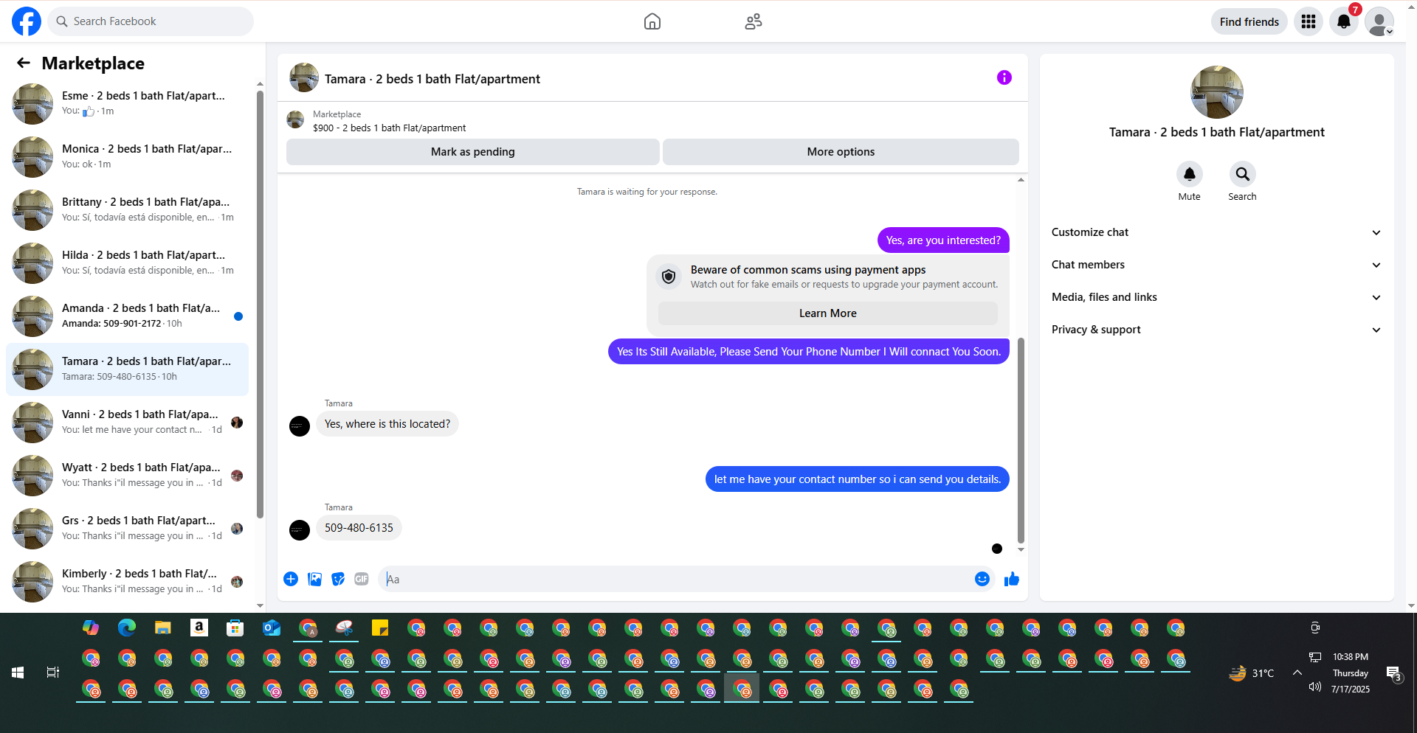This screenshot has width=1417, height=733.
Task: Attach a photo with the image icon
Action: coord(315,579)
